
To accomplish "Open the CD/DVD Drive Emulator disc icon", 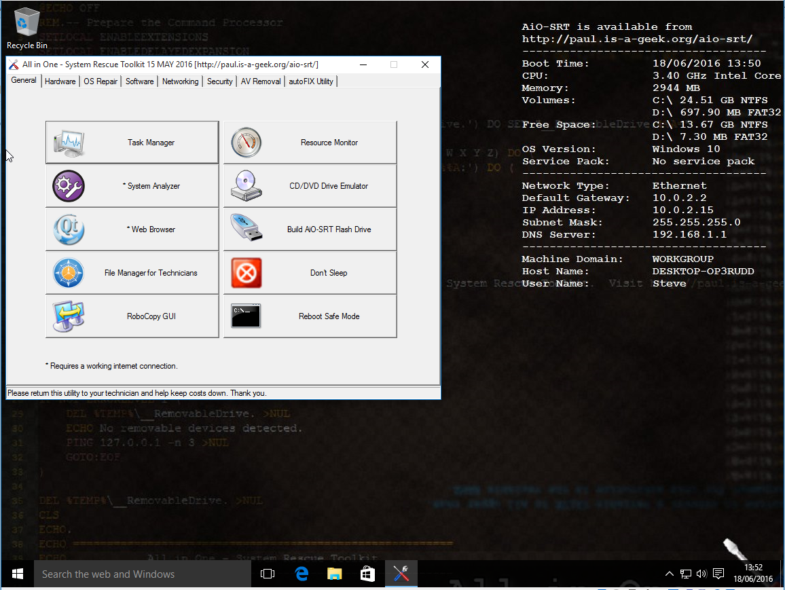I will [245, 185].
